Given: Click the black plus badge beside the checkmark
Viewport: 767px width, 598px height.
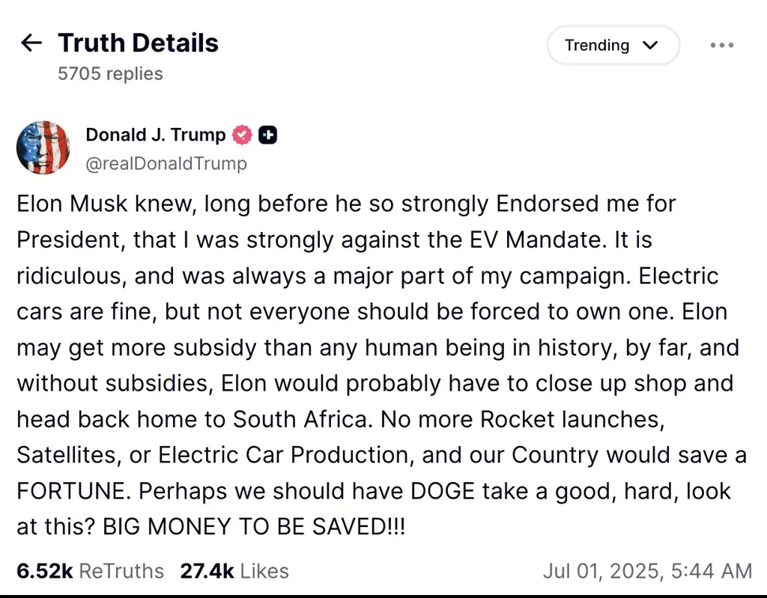Looking at the screenshot, I should [x=267, y=135].
